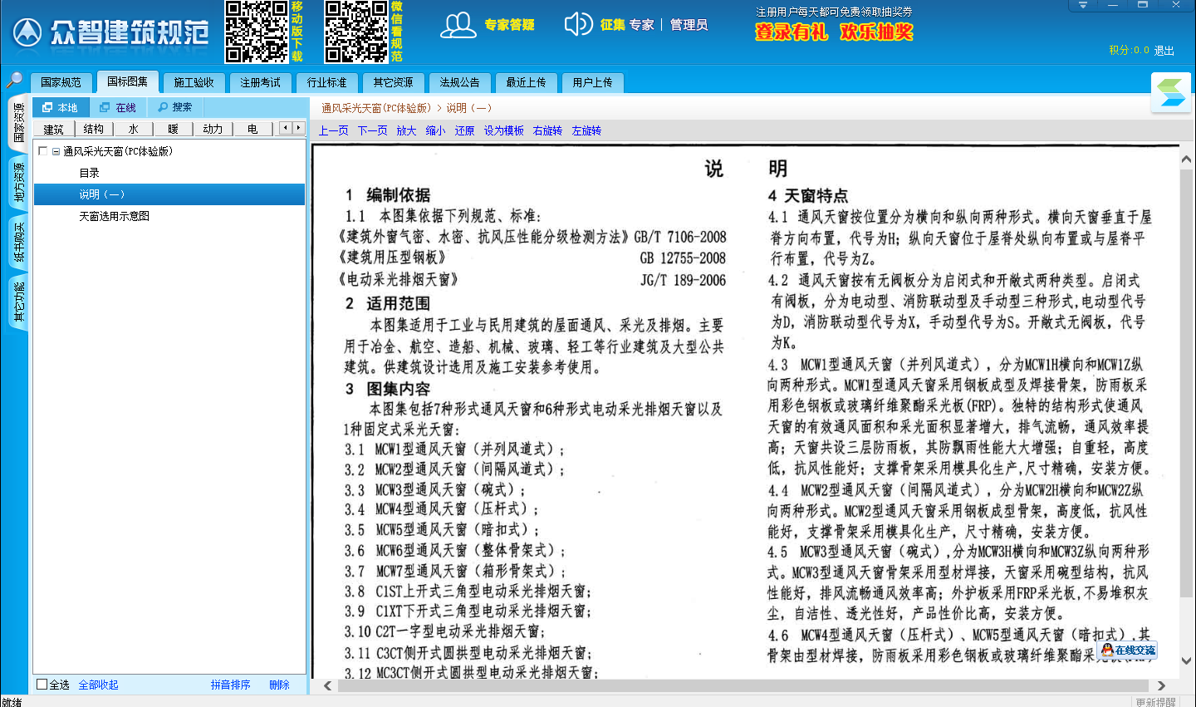Go to 下一页 next page
The width and height of the screenshot is (1196, 707).
[x=373, y=130]
